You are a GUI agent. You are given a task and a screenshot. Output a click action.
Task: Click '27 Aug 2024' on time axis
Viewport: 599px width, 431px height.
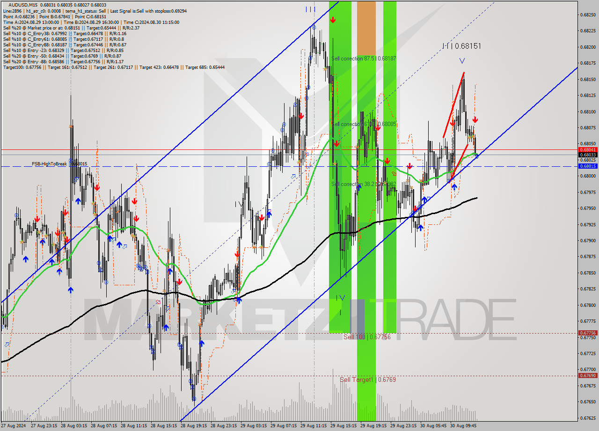click(14, 426)
